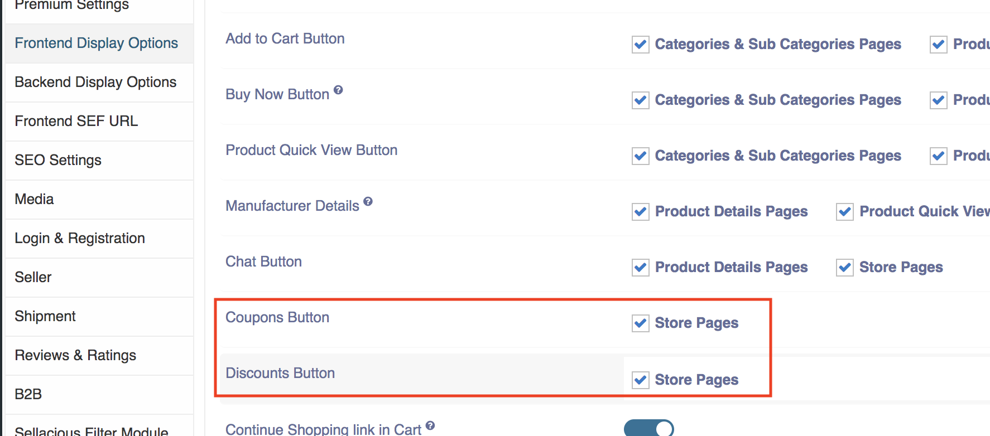Image resolution: width=990 pixels, height=436 pixels.
Task: Uncheck Store Pages for Chat Button
Action: point(845,268)
